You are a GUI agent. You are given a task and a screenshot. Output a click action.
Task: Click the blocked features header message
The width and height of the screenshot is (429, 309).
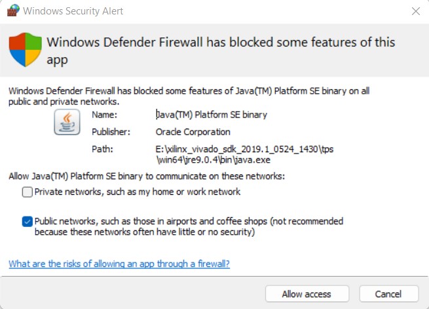point(221,51)
